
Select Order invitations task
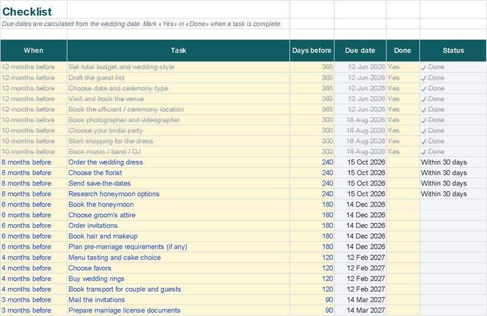(178, 225)
